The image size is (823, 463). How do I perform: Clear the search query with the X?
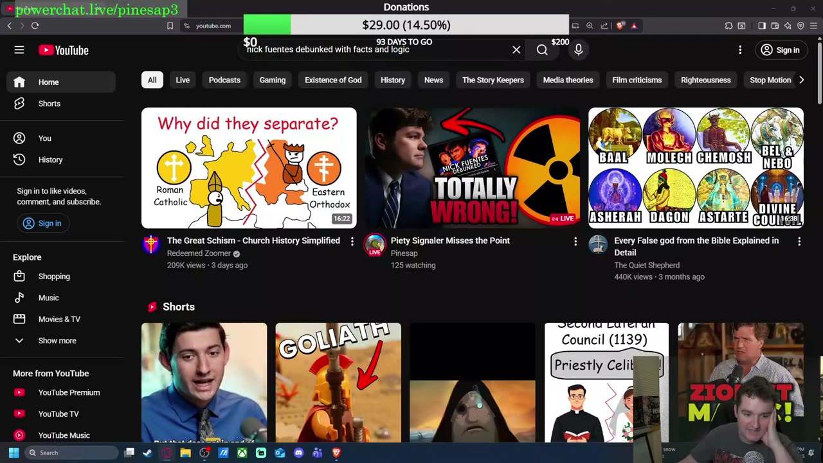point(516,50)
